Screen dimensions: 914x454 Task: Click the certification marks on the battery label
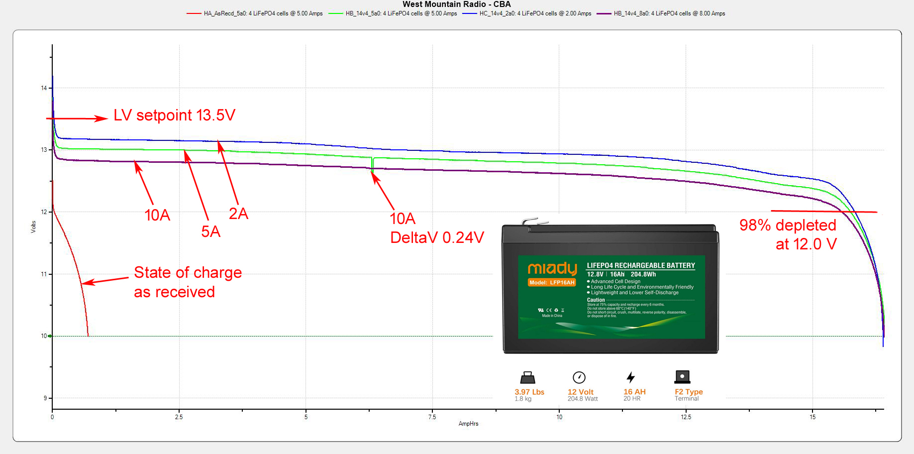click(551, 310)
